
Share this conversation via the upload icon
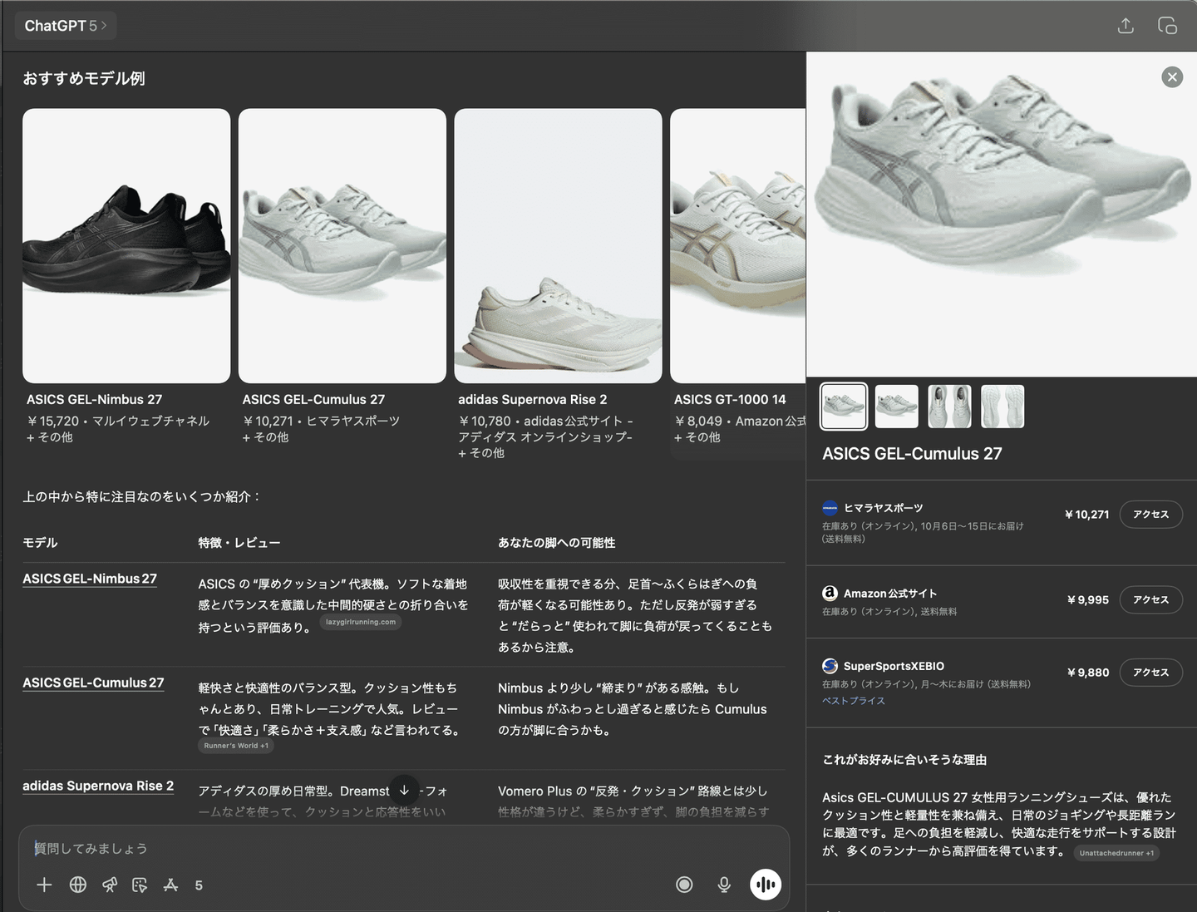(x=1126, y=26)
